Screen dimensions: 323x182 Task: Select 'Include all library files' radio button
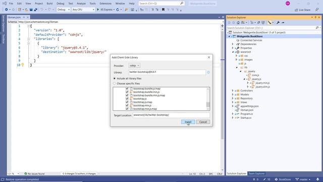tap(115, 79)
